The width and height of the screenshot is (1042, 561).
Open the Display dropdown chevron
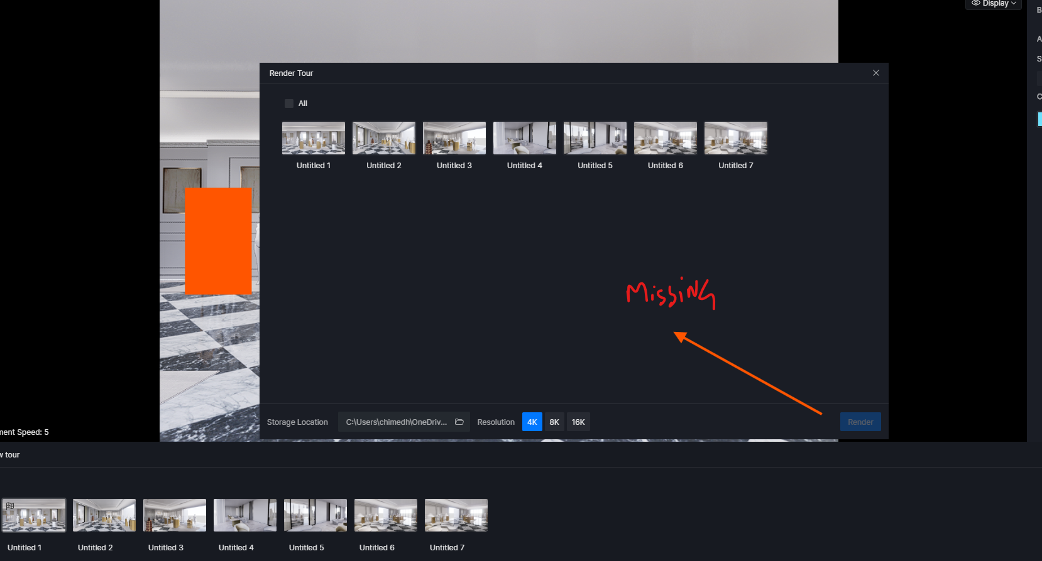click(1013, 3)
